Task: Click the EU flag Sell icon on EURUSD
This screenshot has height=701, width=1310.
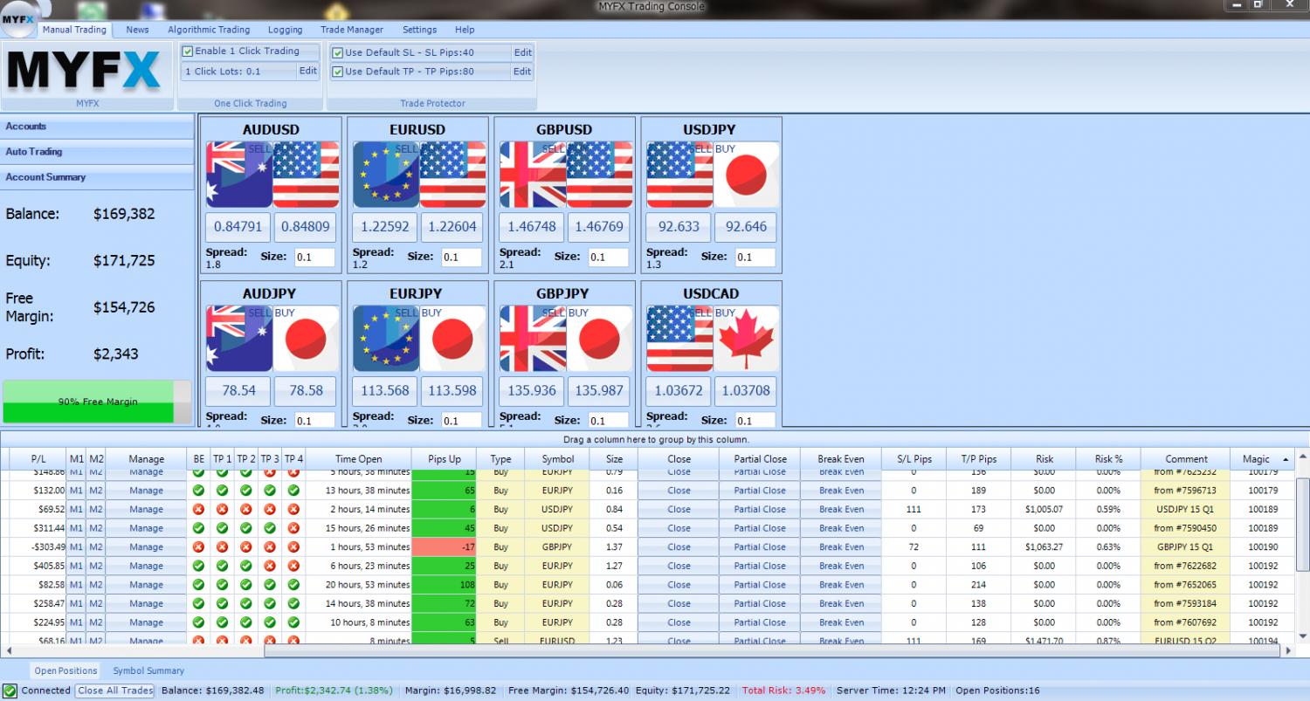Action: point(386,175)
